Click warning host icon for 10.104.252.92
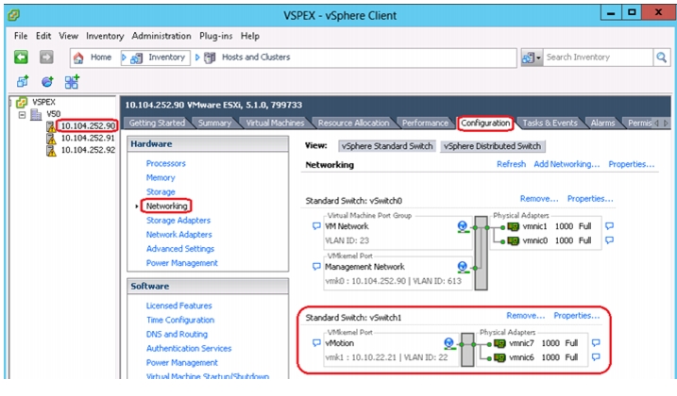 pos(51,151)
